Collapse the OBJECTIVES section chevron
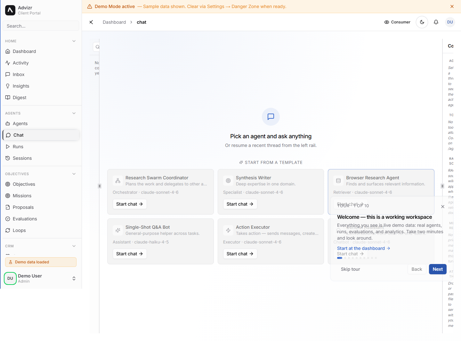This screenshot has height=341, width=461. click(74, 174)
